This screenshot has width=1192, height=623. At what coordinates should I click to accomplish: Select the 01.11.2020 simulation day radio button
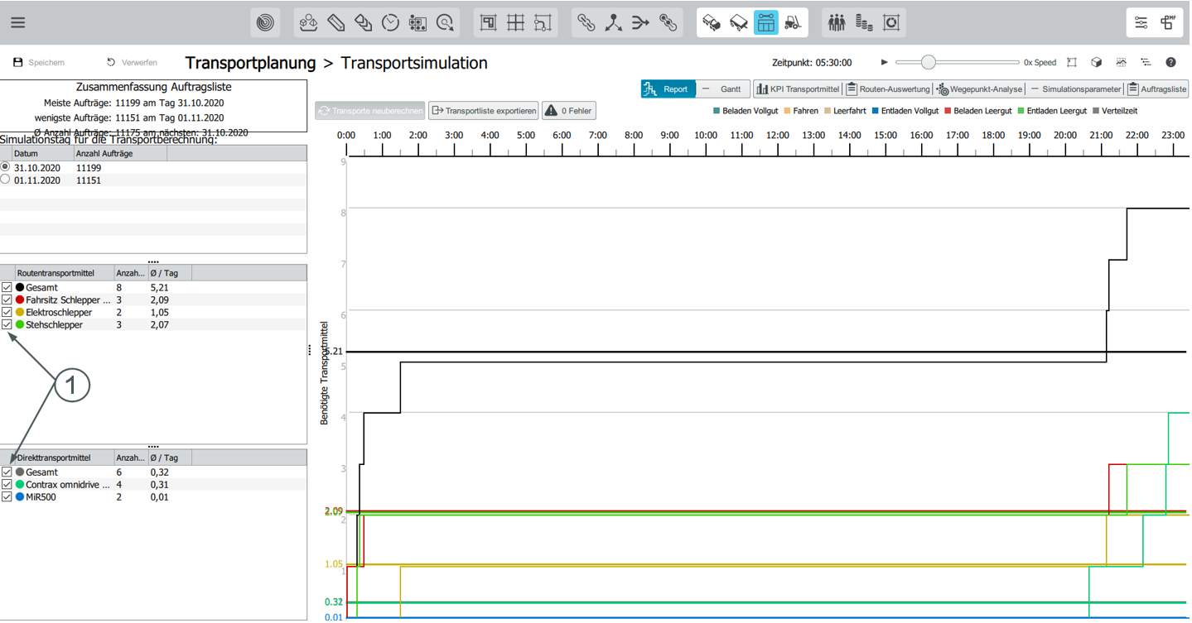tap(6, 180)
